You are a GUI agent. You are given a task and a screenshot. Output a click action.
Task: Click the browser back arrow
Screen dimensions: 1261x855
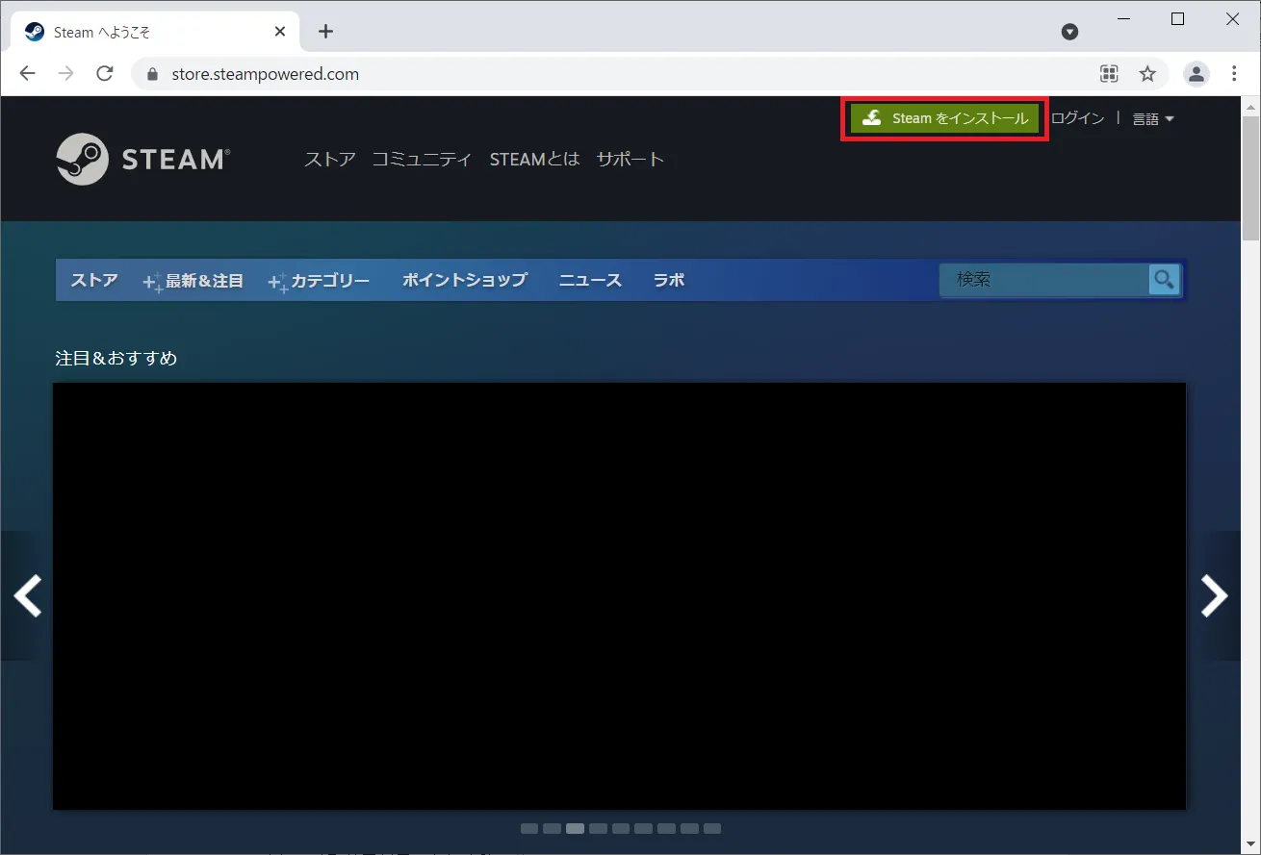(x=27, y=73)
